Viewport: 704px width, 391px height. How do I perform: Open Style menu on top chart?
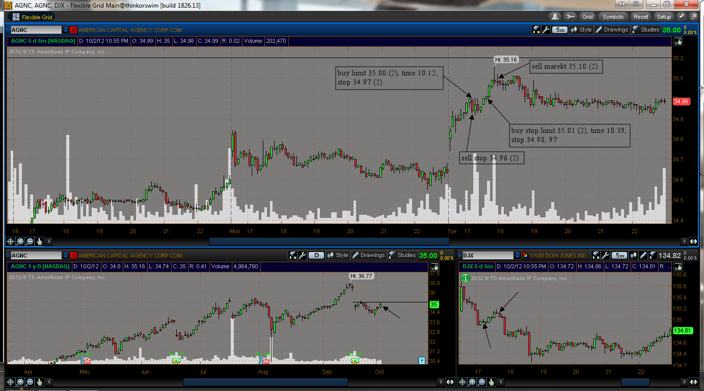pyautogui.click(x=581, y=30)
